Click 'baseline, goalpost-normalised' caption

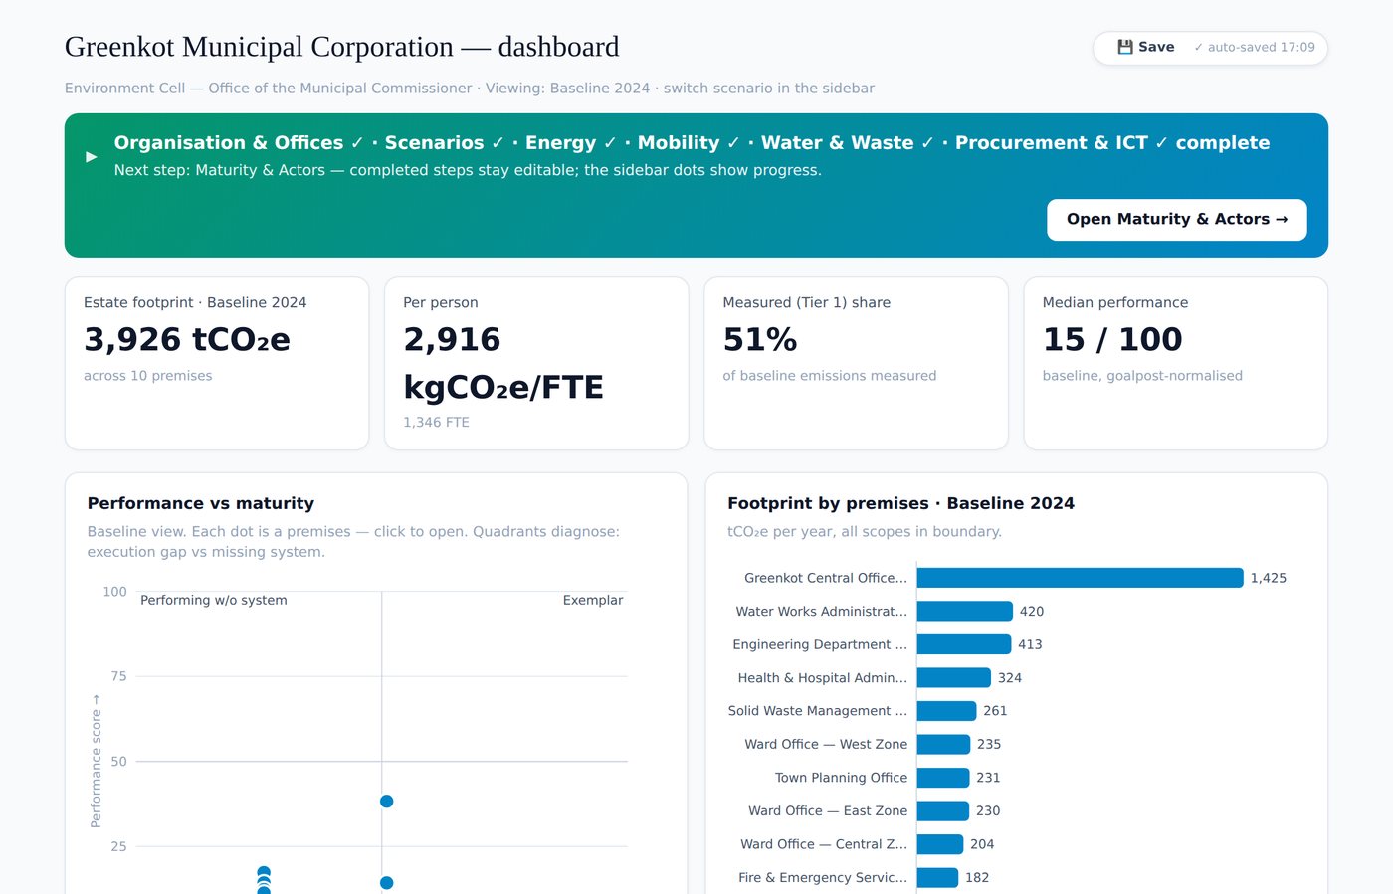1142,376
